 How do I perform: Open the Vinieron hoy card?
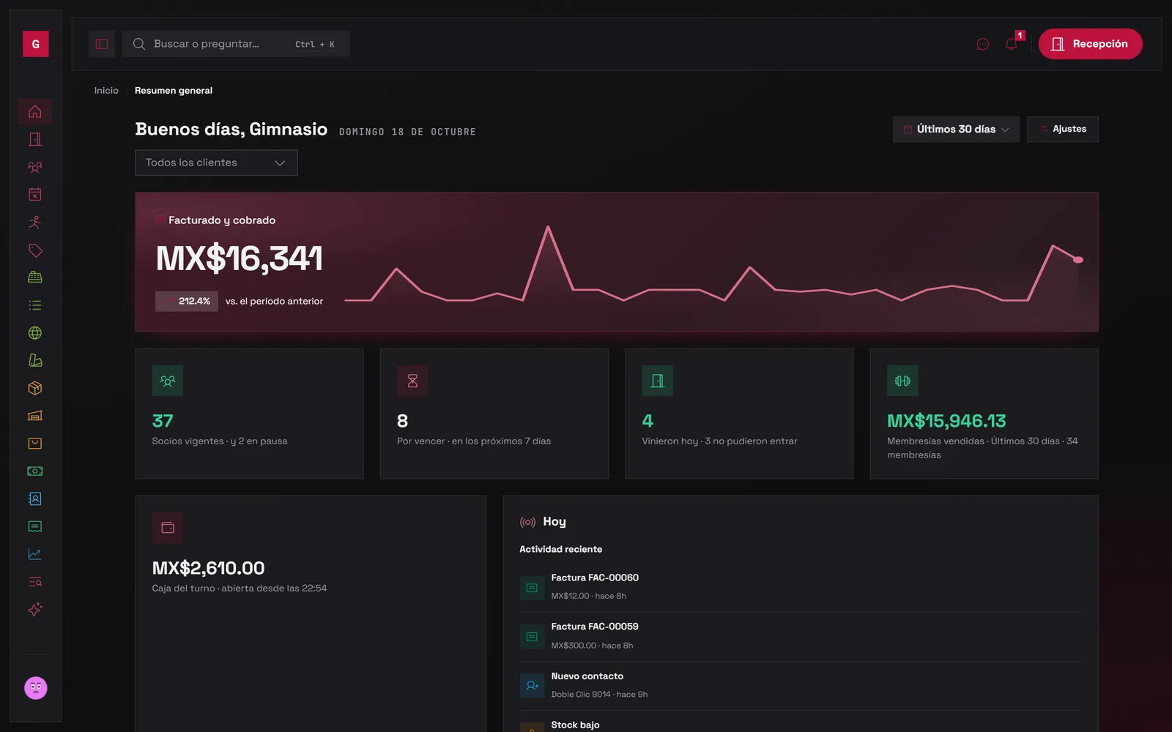[739, 414]
